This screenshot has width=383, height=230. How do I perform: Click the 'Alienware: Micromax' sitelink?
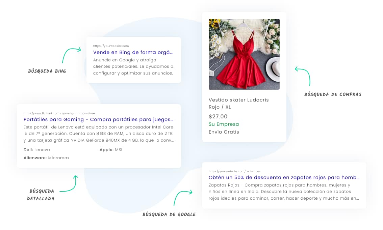click(x=46, y=157)
